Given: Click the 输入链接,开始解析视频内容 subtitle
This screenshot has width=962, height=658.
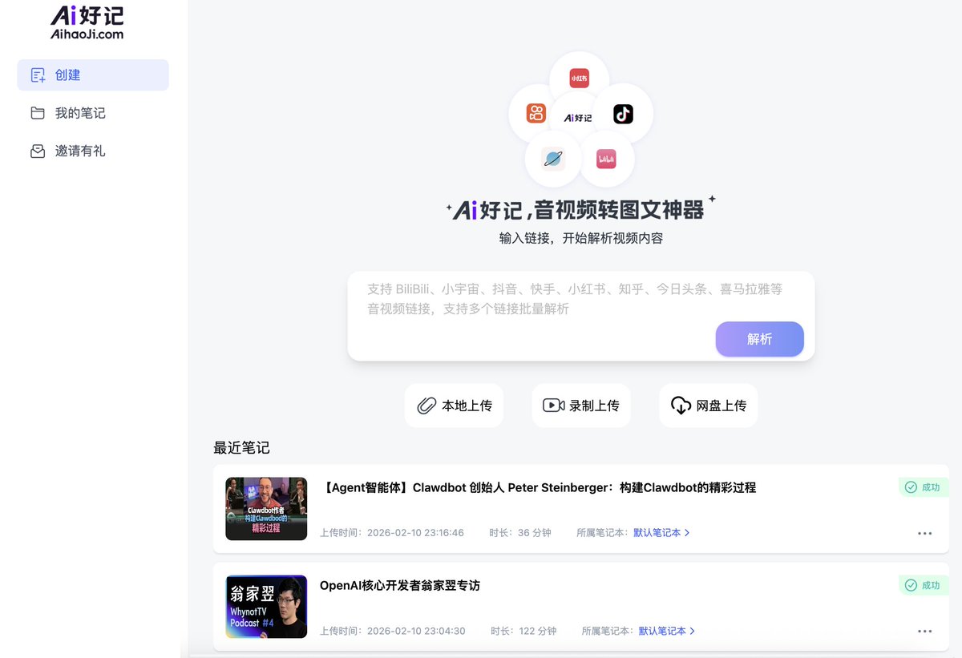Looking at the screenshot, I should point(581,238).
